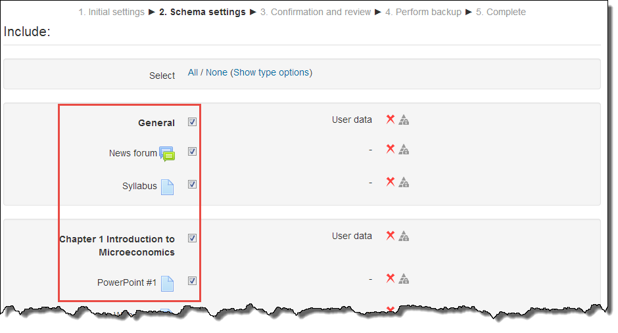Click lock icon in PowerPoint #1 row
618x333 pixels.
404,279
